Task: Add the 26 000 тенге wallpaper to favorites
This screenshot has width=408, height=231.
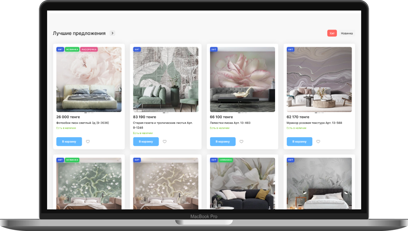Action: [88, 142]
